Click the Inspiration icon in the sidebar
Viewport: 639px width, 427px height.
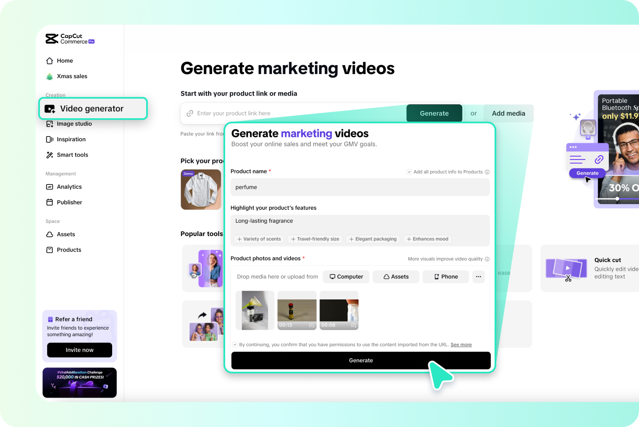click(50, 139)
